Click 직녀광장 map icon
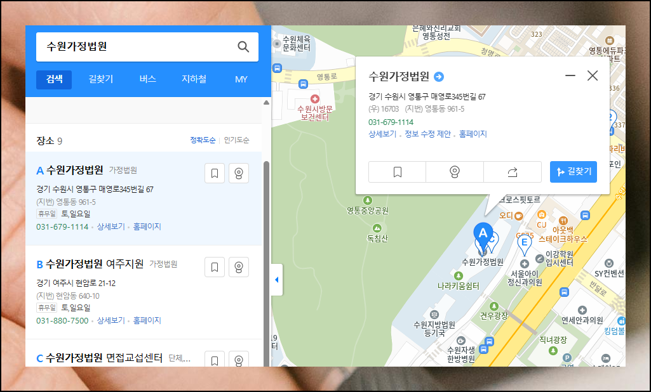Image resolution: width=651 pixels, height=392 pixels. pos(553,351)
